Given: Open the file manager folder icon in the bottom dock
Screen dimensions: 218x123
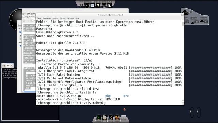Looking at the screenshot, I should [x=105, y=117].
